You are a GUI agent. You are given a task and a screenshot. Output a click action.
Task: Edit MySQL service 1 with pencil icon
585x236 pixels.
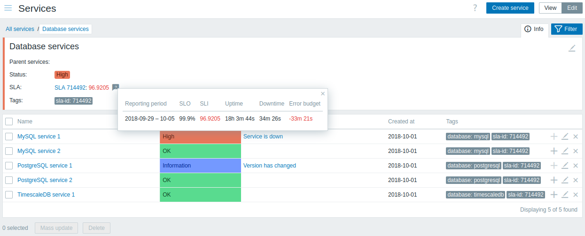(x=565, y=137)
